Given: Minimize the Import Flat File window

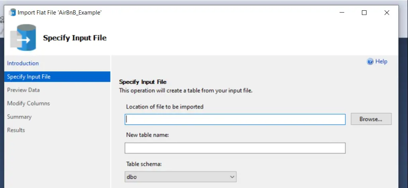Looking at the screenshot, I should (342, 12).
